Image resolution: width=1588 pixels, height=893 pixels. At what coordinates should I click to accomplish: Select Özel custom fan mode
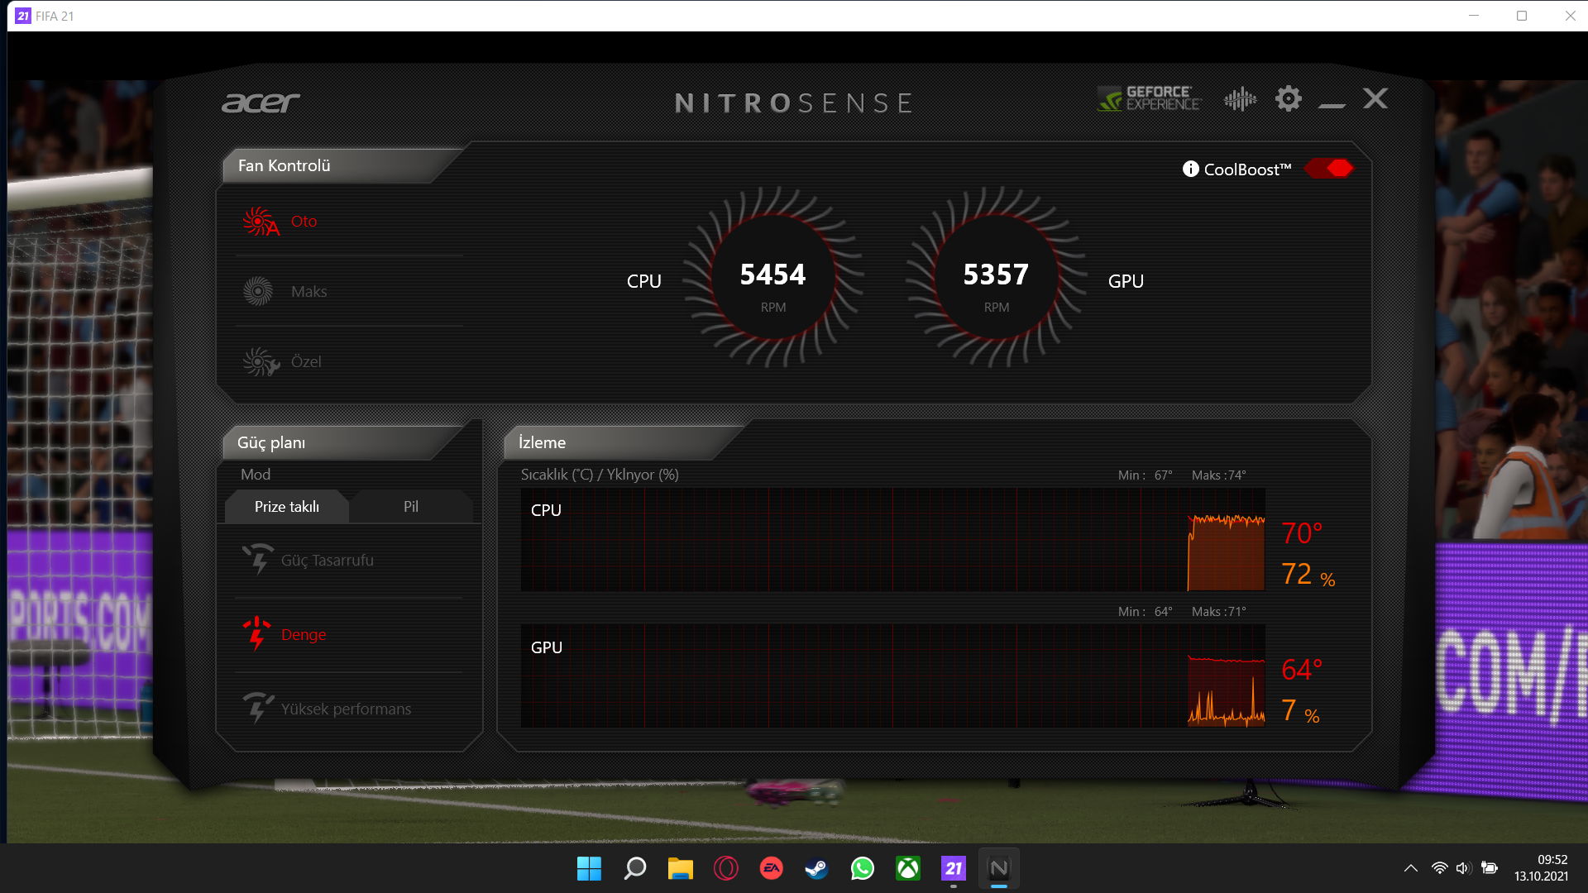305,362
